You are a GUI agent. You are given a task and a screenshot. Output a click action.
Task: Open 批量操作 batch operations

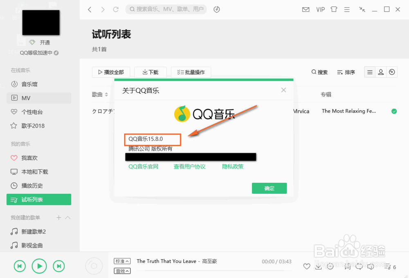191,72
